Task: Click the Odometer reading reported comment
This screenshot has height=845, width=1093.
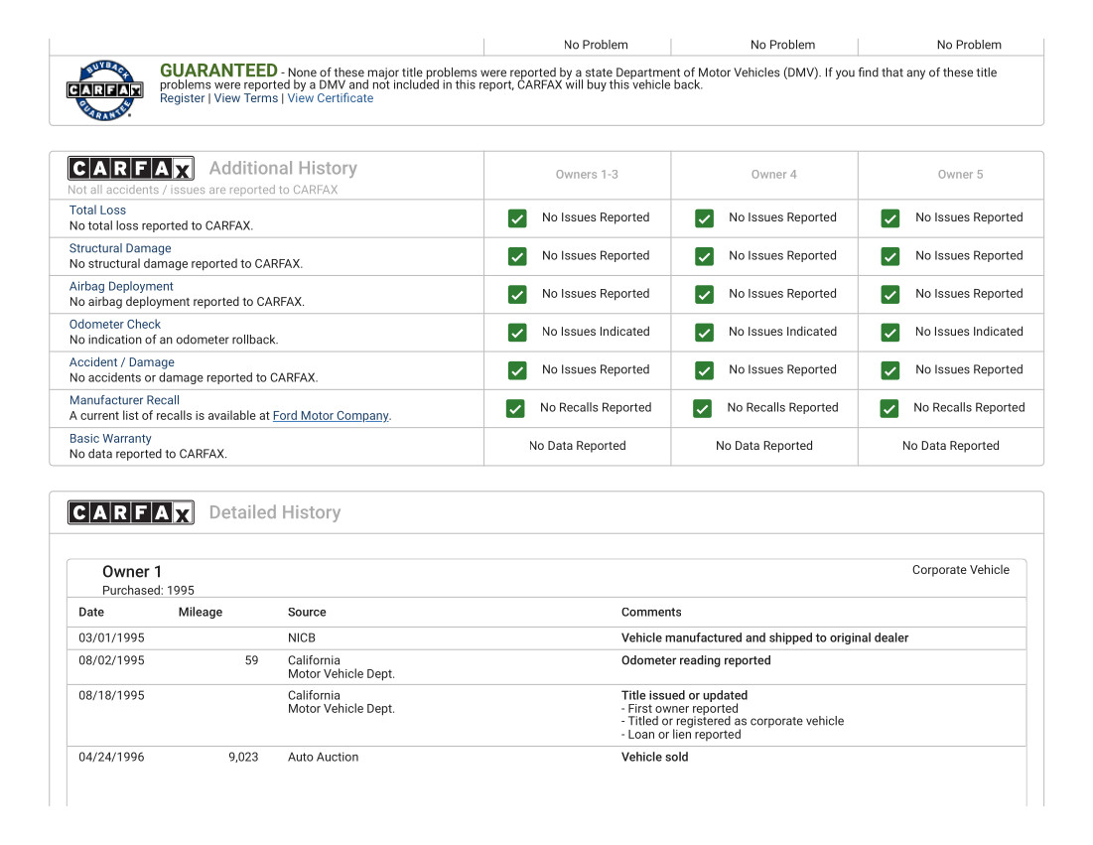Action: pyautogui.click(x=696, y=660)
